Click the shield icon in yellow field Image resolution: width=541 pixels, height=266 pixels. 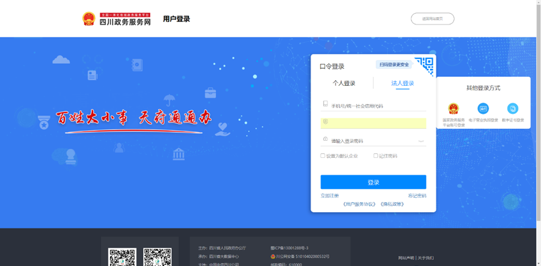(326, 121)
